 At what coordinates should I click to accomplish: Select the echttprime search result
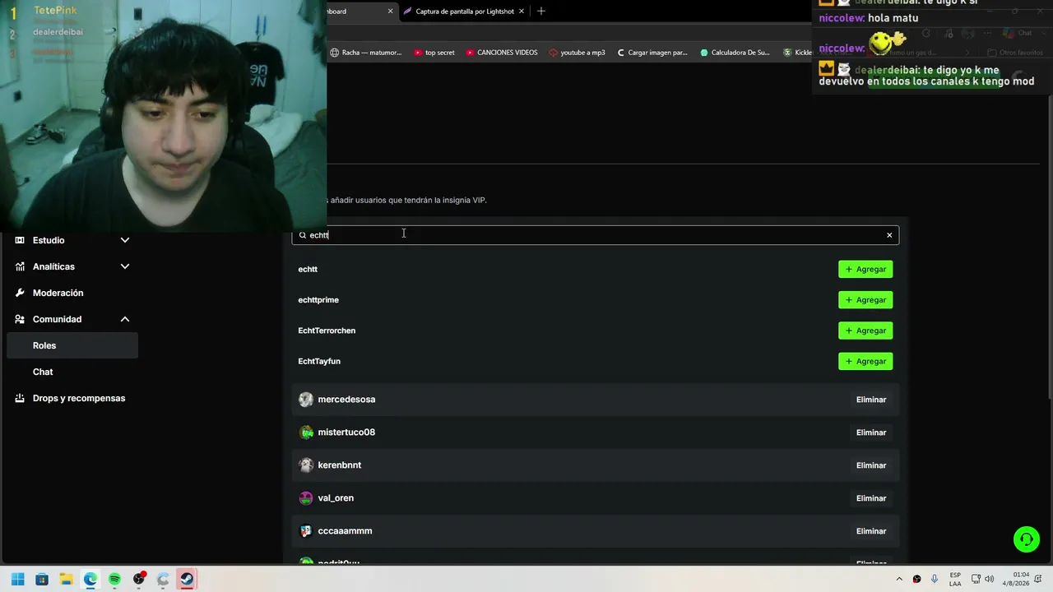tap(318, 300)
